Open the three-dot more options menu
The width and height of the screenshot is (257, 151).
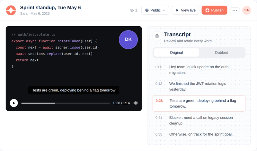coord(235,10)
